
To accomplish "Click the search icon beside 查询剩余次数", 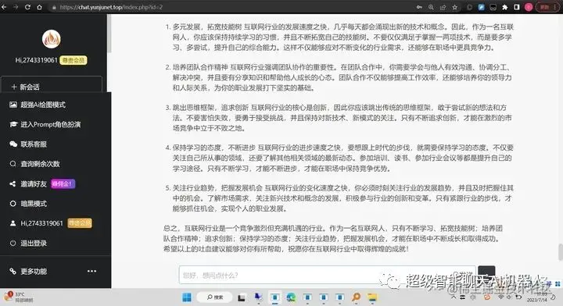I will (13, 164).
